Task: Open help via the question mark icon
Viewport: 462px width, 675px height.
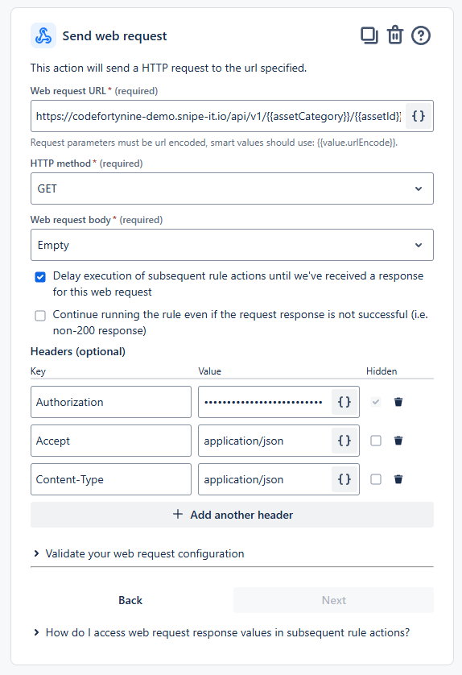Action: (421, 35)
